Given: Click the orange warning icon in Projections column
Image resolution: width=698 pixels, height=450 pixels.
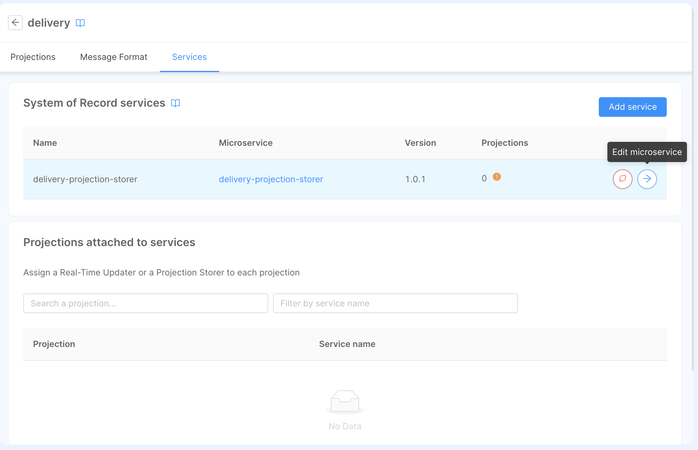Looking at the screenshot, I should (x=497, y=177).
